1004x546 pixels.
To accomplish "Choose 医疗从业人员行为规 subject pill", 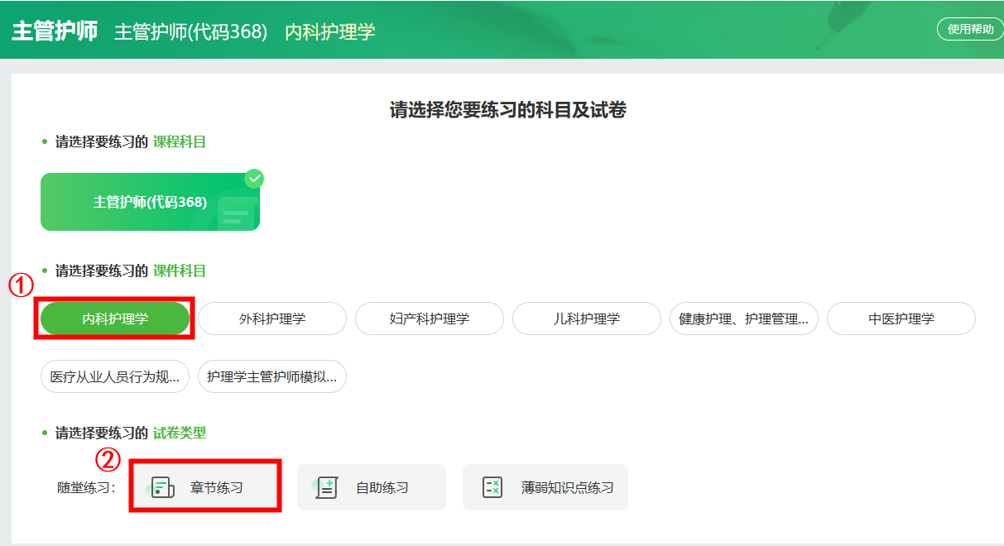I will (115, 376).
